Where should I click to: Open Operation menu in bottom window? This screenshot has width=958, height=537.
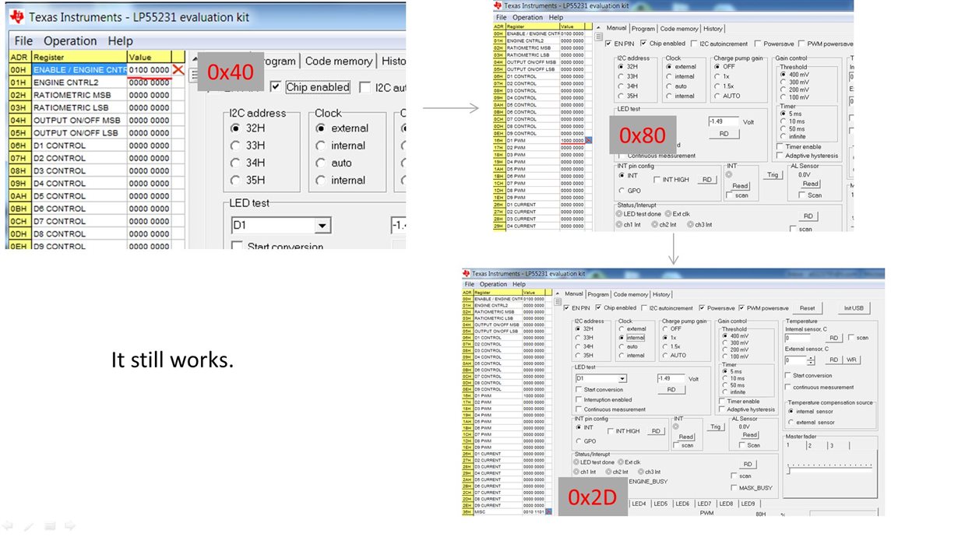494,284
